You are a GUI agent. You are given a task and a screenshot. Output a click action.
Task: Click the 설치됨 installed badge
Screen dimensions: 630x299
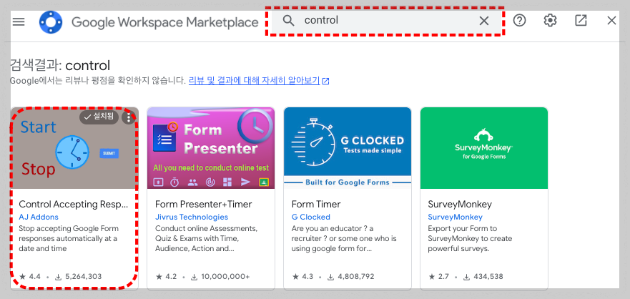[99, 117]
